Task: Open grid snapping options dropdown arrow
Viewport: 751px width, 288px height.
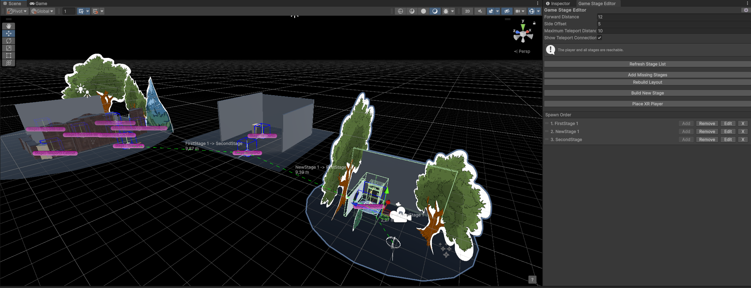Action: (102, 11)
